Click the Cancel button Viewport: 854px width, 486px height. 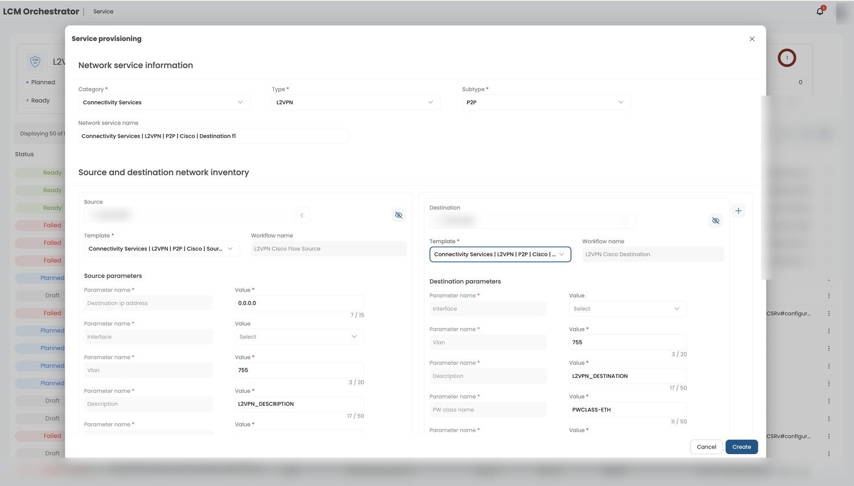[707, 447]
